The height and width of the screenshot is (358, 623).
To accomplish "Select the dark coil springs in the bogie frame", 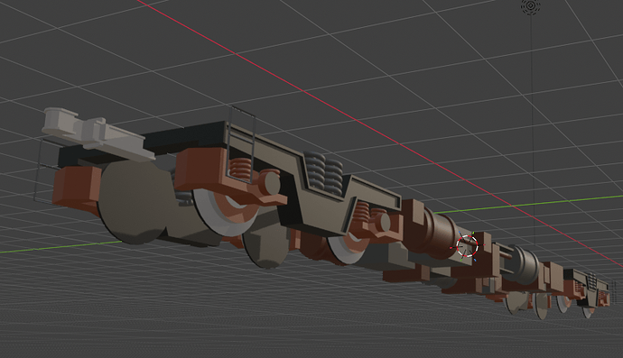I will click(323, 172).
